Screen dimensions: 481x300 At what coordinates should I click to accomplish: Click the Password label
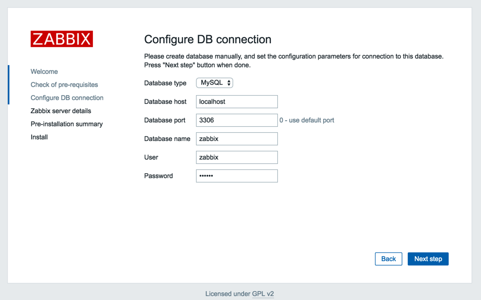coord(158,176)
